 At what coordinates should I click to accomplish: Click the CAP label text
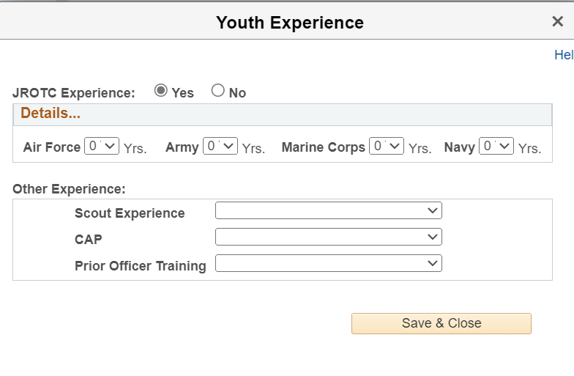(88, 240)
